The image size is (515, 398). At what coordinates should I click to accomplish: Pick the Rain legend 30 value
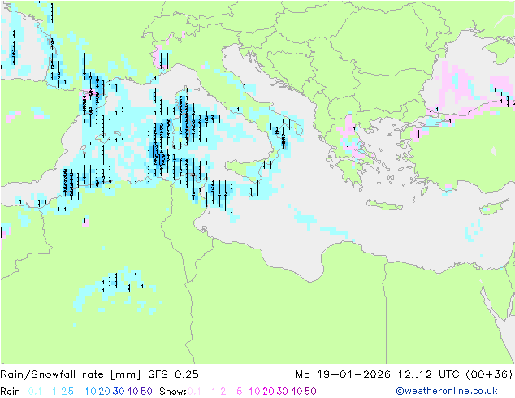(x=119, y=392)
